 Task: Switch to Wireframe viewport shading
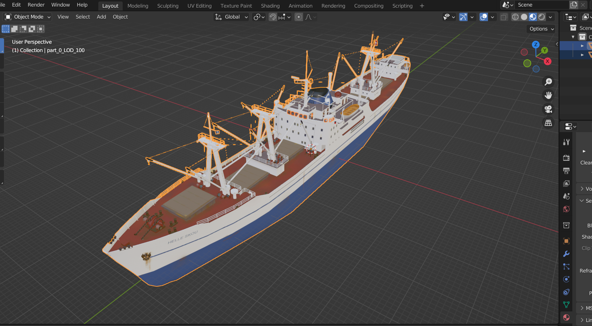point(515,17)
